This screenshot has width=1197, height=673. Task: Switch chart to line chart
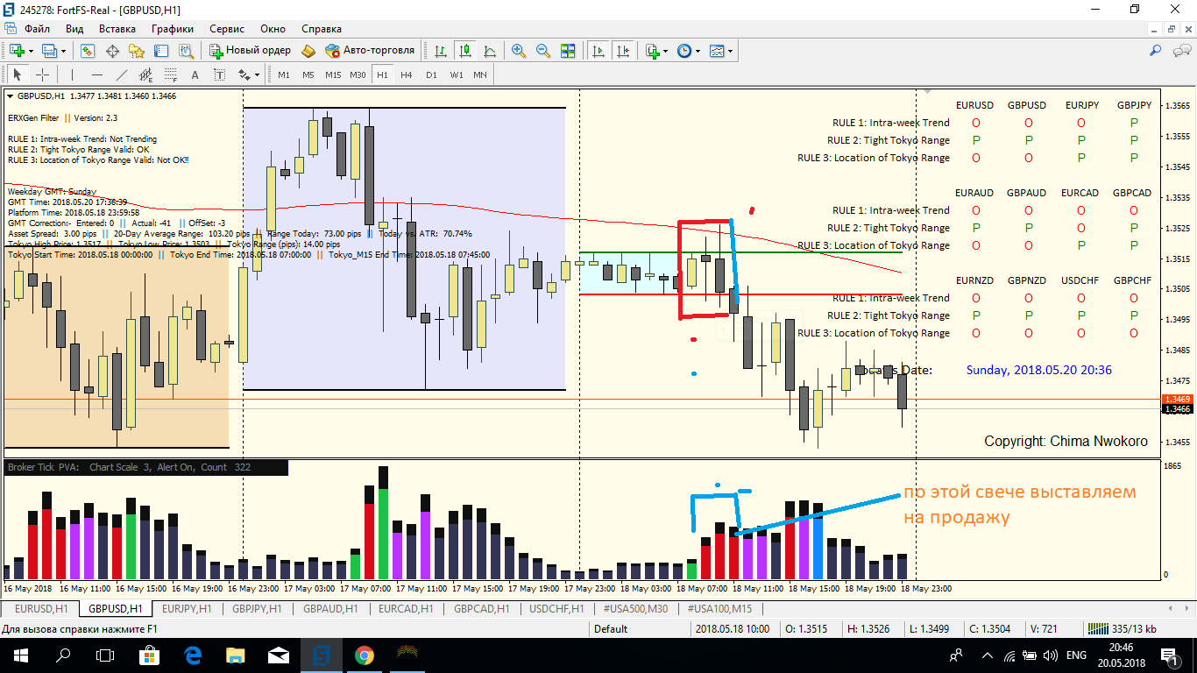[489, 51]
